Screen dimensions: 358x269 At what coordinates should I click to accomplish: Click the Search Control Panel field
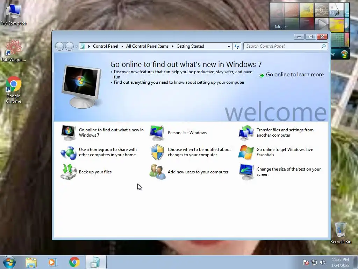pos(285,46)
